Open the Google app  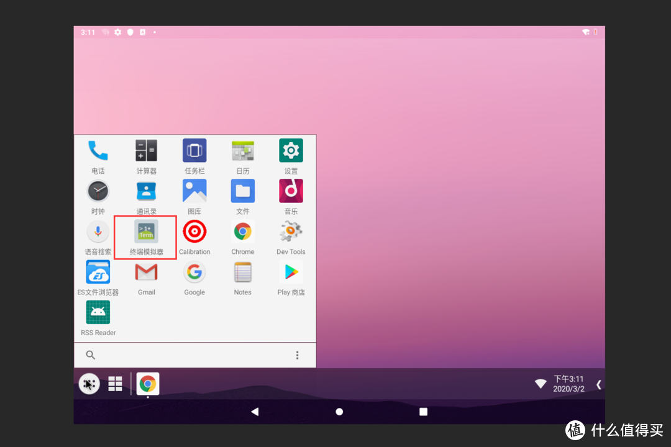(x=194, y=278)
